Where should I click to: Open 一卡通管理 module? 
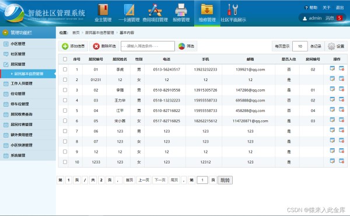coord(129,13)
